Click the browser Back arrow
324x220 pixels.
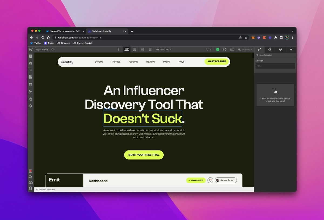[x=31, y=37]
